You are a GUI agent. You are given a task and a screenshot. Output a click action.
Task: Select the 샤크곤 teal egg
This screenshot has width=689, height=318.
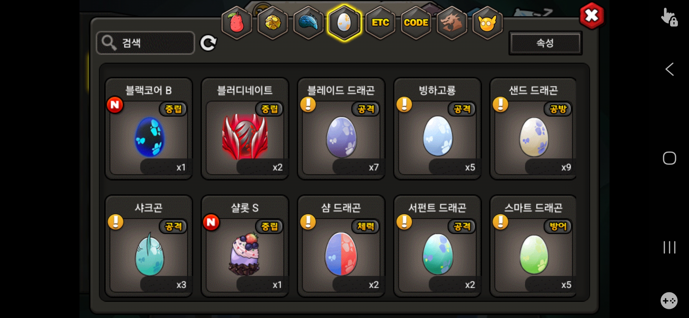(x=149, y=246)
